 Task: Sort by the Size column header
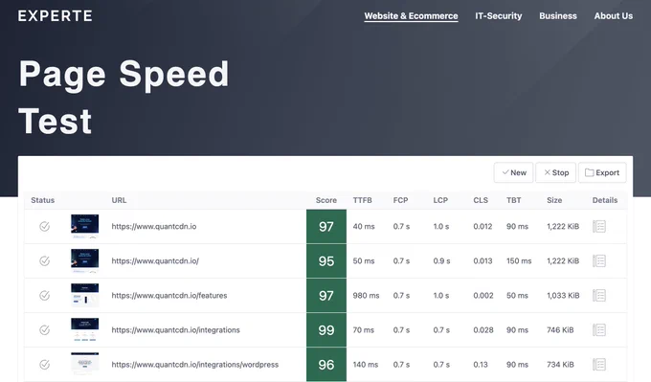coord(554,200)
